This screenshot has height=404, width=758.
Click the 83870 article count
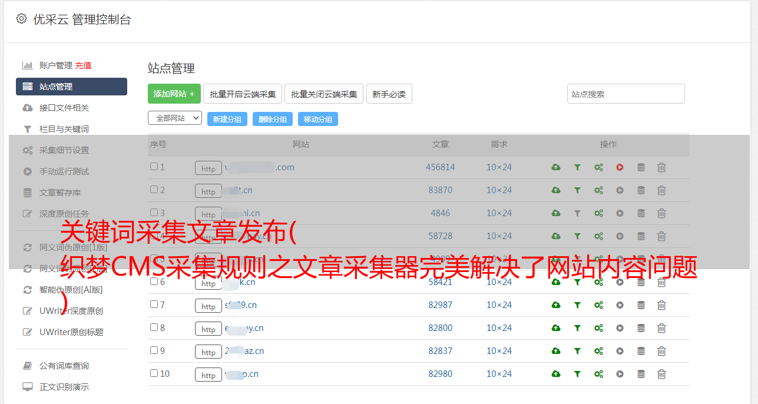coord(441,190)
